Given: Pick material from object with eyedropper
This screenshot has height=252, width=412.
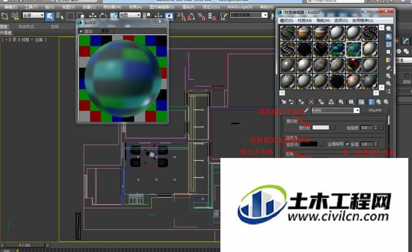Looking at the screenshot, I should tap(307, 111).
